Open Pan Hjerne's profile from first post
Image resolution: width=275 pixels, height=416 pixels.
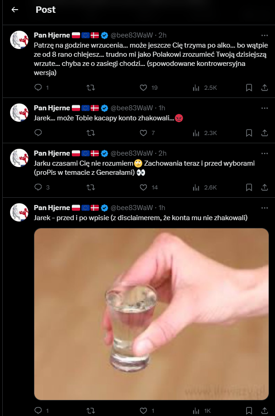(52, 35)
